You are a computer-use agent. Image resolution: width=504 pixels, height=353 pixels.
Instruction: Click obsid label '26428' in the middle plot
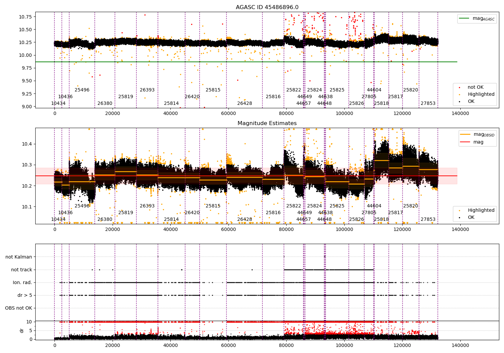(x=245, y=219)
